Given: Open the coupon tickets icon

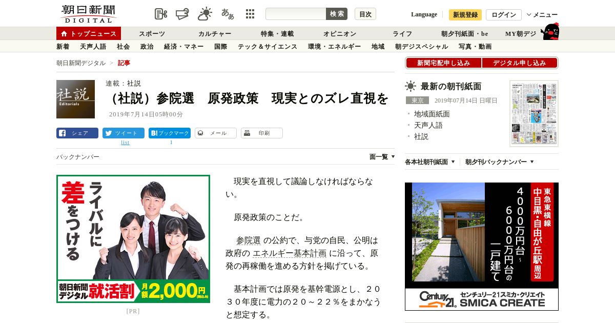Looking at the screenshot, I should click(182, 14).
